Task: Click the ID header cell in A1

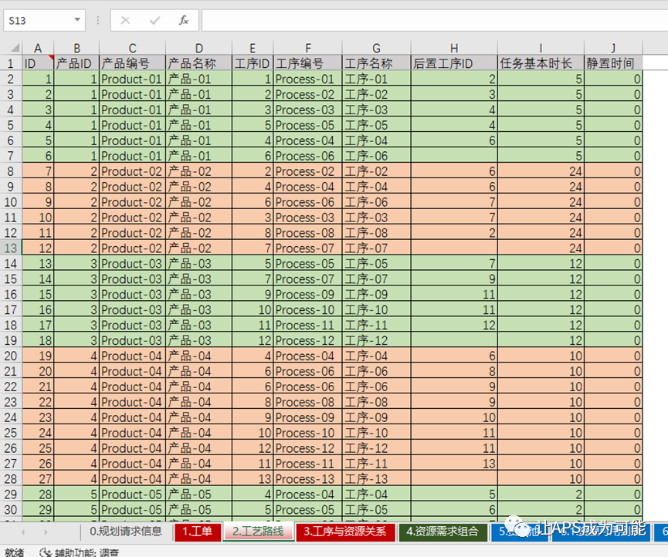Action: 38,63
